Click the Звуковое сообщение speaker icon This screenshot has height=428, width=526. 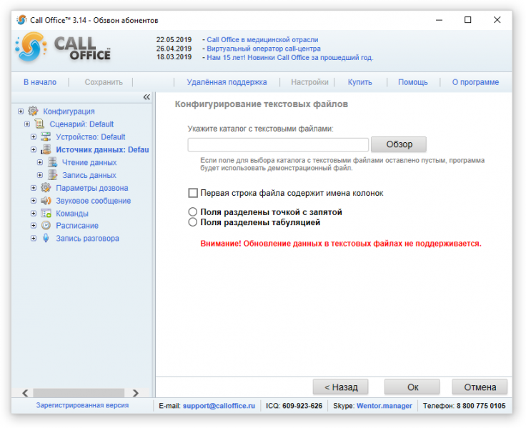tap(46, 201)
